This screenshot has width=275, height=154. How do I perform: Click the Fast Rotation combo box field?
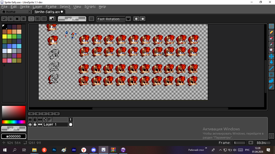(111, 19)
